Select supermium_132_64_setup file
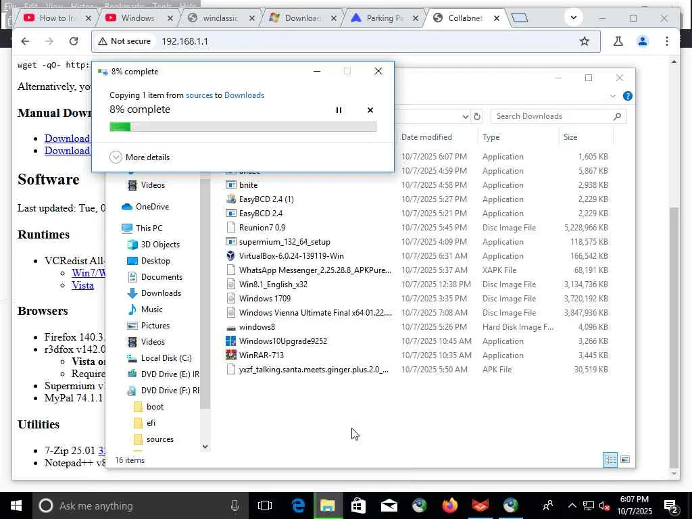 [x=285, y=242]
